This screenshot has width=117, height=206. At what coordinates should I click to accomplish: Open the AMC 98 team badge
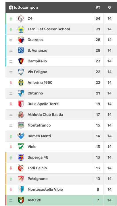[x=21, y=200]
